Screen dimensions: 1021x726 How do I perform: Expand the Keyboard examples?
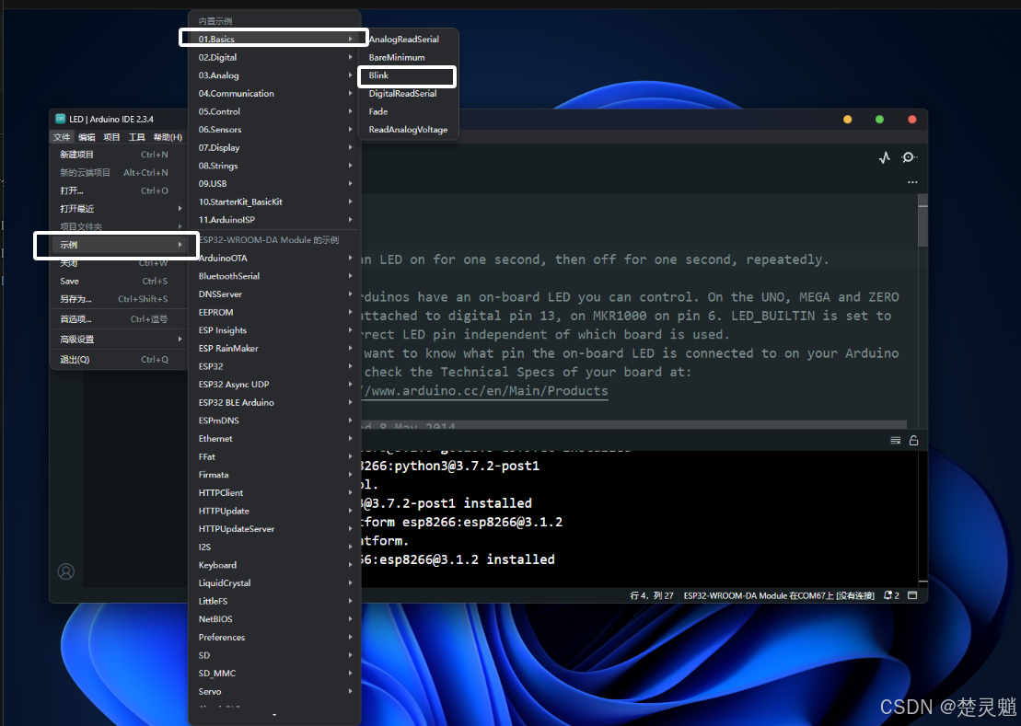[274, 565]
